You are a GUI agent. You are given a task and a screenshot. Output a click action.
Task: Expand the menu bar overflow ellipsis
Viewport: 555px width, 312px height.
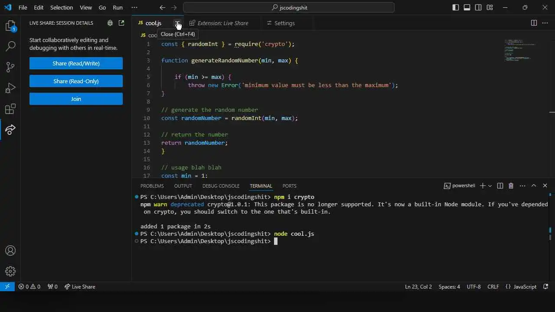(x=134, y=7)
